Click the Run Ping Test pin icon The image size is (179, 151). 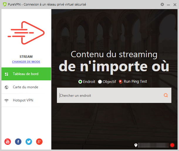pos(121,82)
